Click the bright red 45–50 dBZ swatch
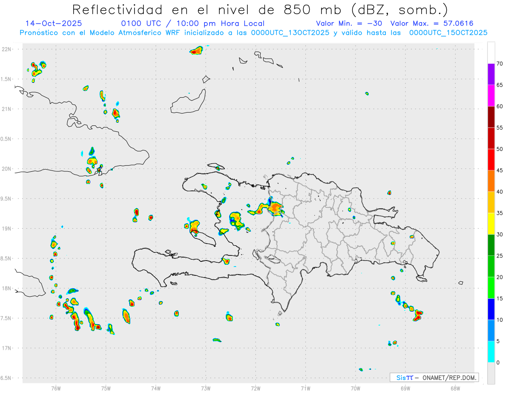The width and height of the screenshot is (511, 394). [491, 160]
